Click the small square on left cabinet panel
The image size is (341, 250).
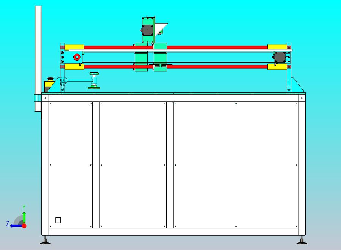tap(58, 220)
